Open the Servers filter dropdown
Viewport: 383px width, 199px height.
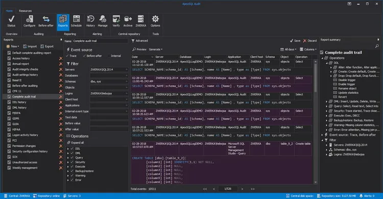109,69
